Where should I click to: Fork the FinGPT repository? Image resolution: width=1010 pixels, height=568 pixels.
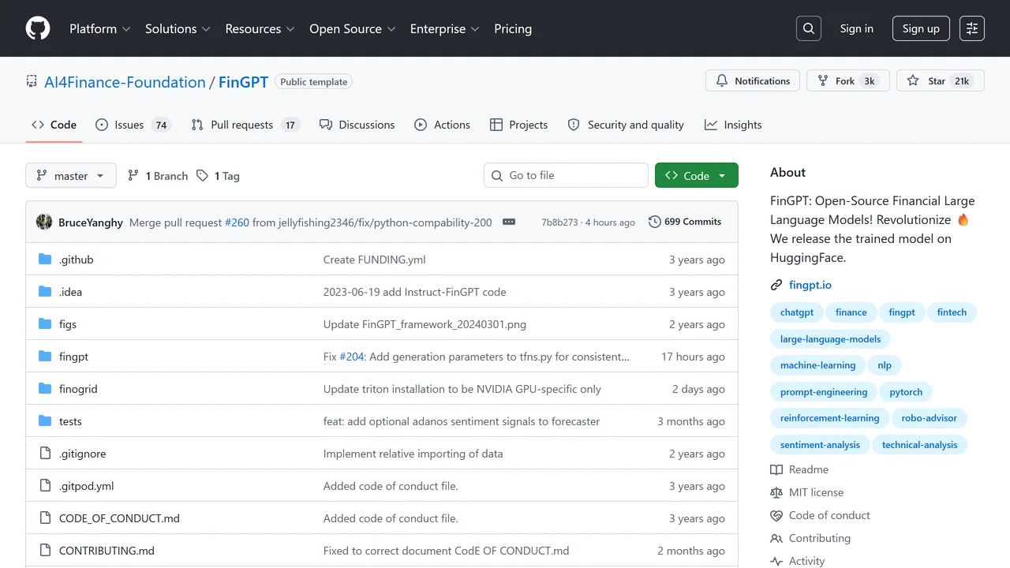coord(848,80)
